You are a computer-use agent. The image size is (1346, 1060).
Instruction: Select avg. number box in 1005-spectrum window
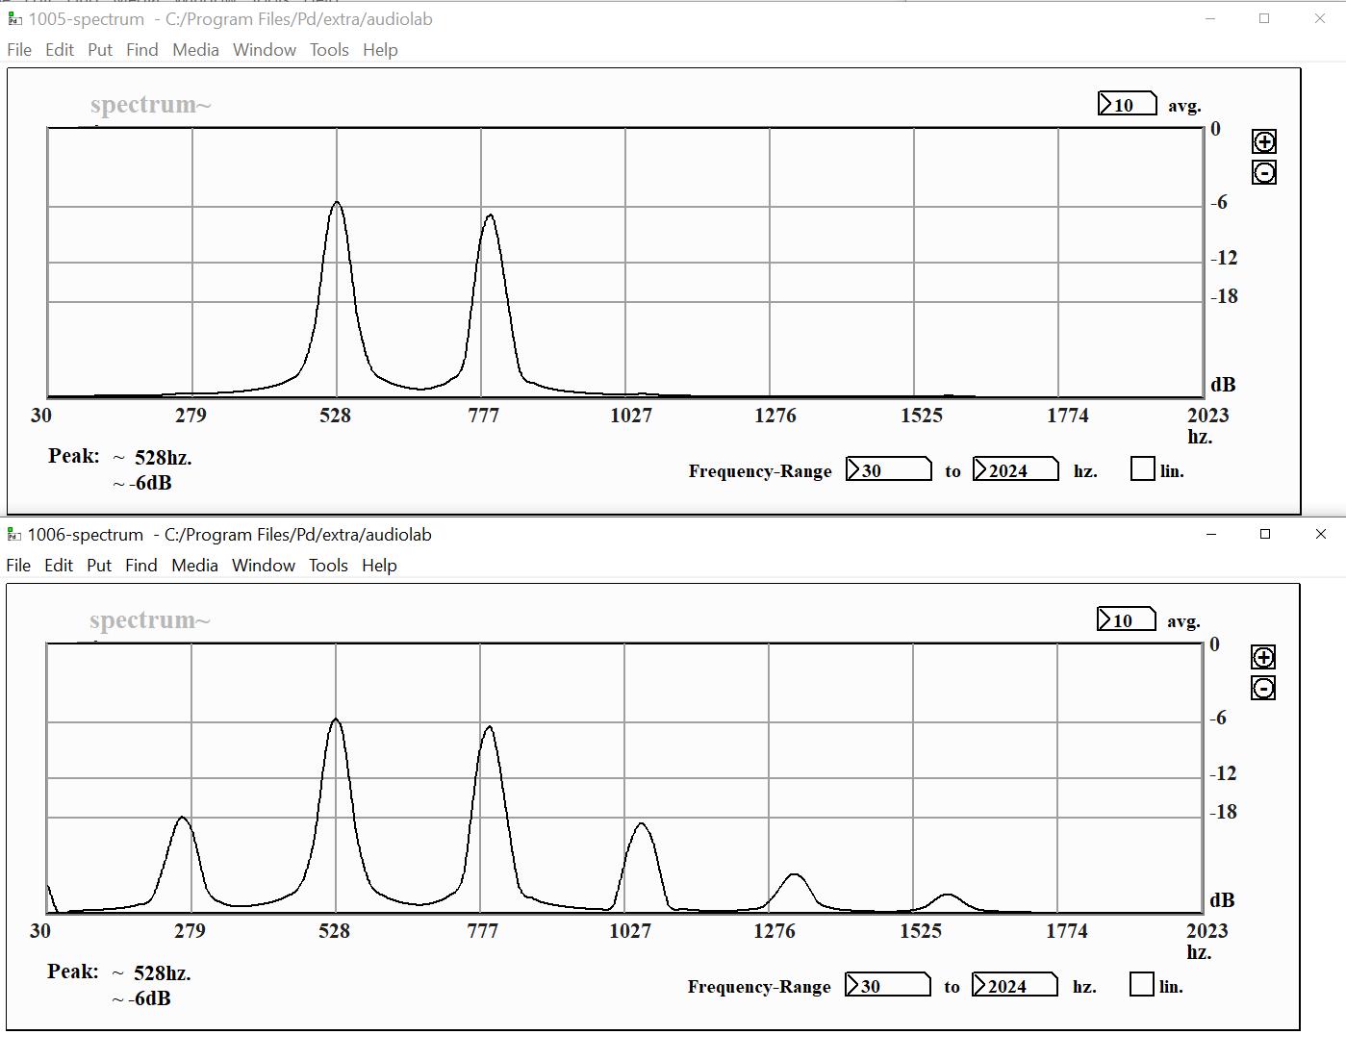click(x=1127, y=104)
